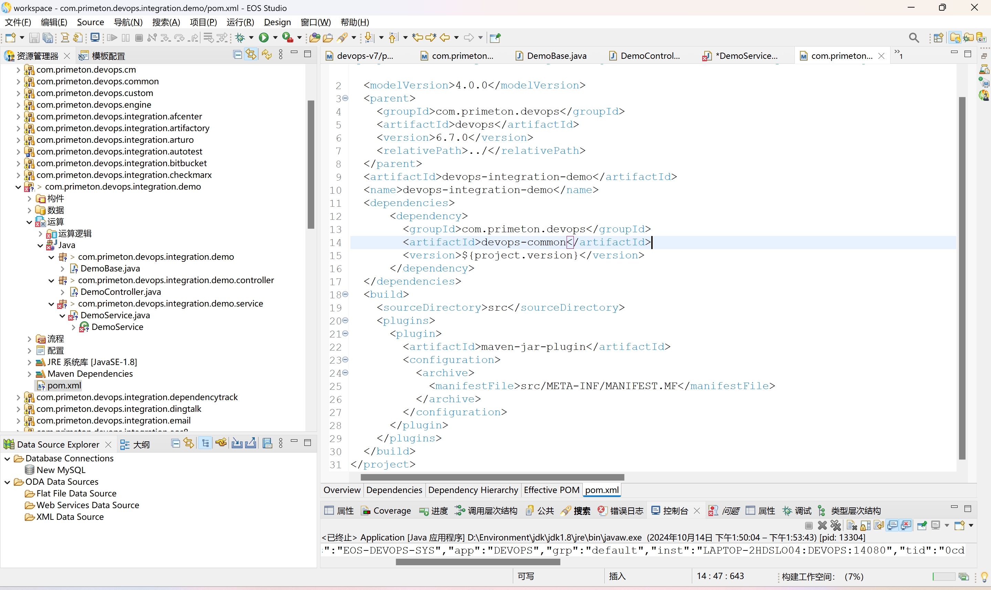Screen dimensions: 991x590
Task: Switch to Dependency Hierarchy pom tab
Action: [472, 490]
